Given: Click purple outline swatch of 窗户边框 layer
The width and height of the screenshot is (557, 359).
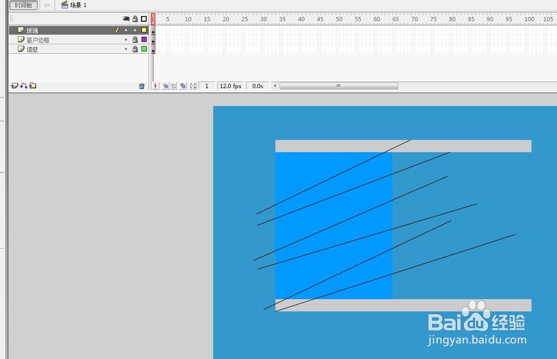Looking at the screenshot, I should pyautogui.click(x=144, y=40).
